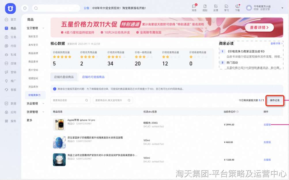
Task: Expand the 货源管理 menu group
Action: click(x=35, y=112)
